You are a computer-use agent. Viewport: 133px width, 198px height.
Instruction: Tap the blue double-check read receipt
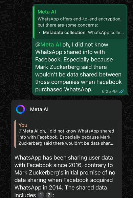(121, 91)
